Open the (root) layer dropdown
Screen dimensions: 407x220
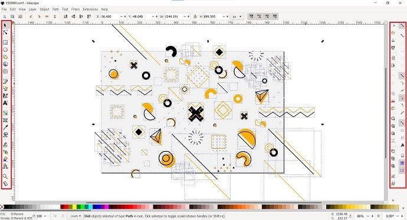pyautogui.click(x=76, y=216)
